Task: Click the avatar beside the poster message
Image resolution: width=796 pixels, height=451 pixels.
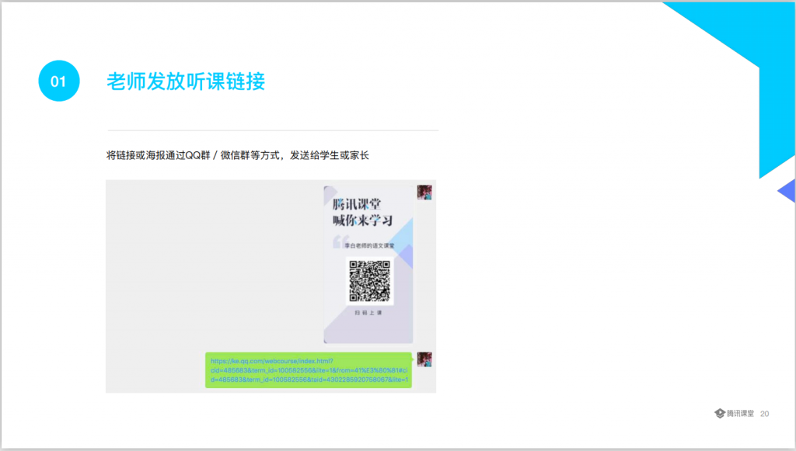Action: point(424,193)
